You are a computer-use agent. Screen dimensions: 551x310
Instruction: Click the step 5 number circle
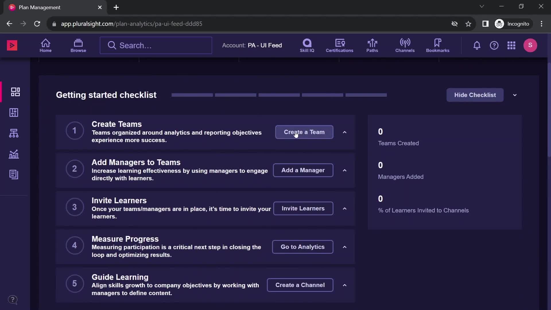coord(75,284)
